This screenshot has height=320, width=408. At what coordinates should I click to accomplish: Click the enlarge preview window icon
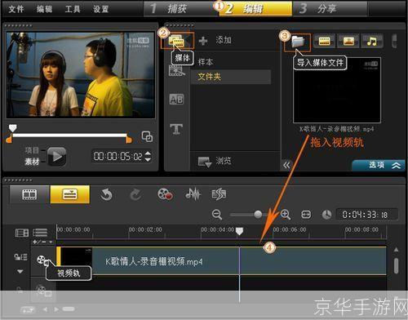pos(147,136)
